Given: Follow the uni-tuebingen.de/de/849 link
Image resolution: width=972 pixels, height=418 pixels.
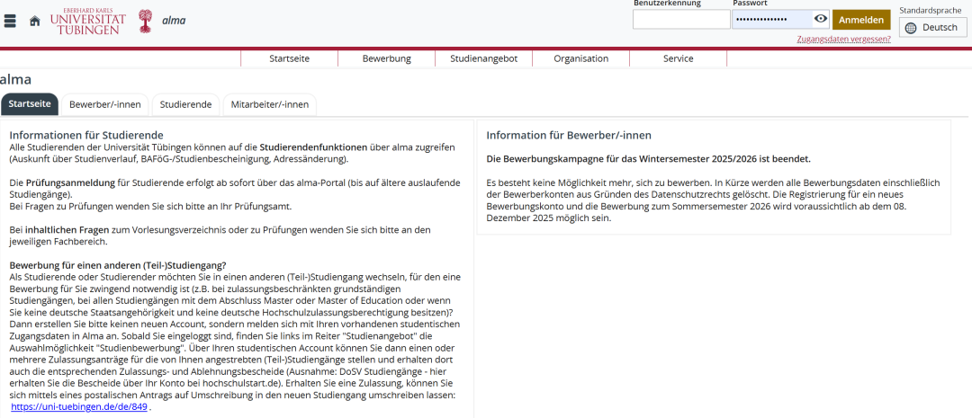Looking at the screenshot, I should click(78, 407).
